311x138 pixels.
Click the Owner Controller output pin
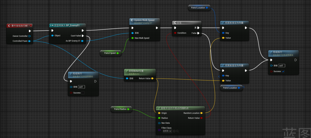click(29, 36)
